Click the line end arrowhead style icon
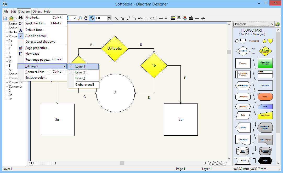 tap(203, 18)
